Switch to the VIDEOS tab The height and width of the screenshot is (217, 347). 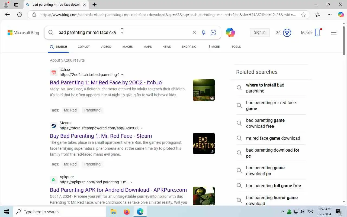(x=106, y=47)
